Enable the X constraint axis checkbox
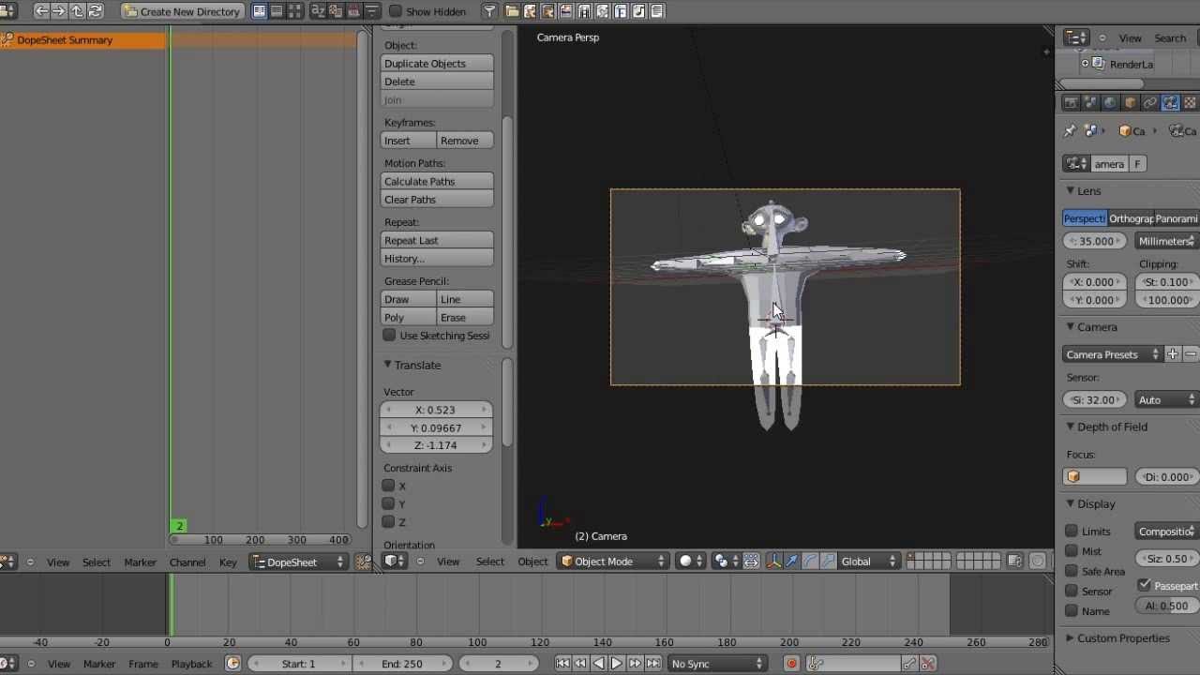1200x675 pixels. [388, 486]
